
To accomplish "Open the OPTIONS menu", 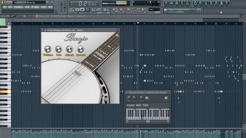I will pyautogui.click(x=35, y=7).
